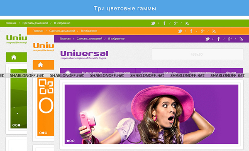
Task: Click 'В избранное' in green bar
Action: pyautogui.click(x=62, y=23)
